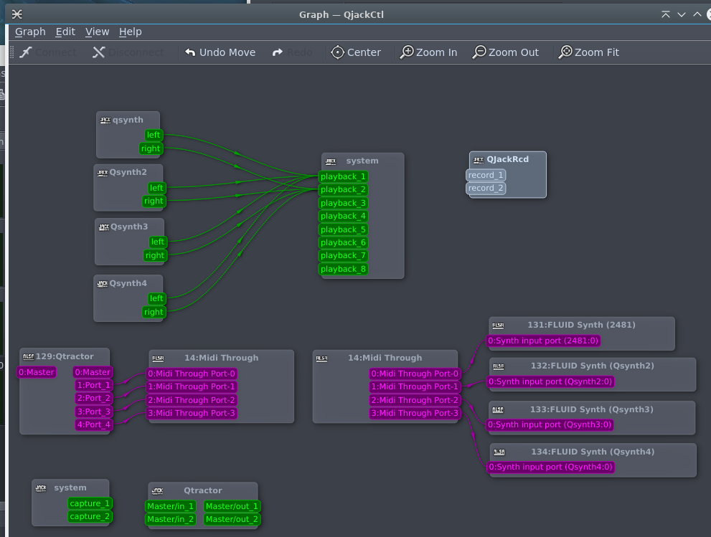Select the Qsynth3 right output port
Viewport: 711px width, 537px height.
tap(155, 255)
